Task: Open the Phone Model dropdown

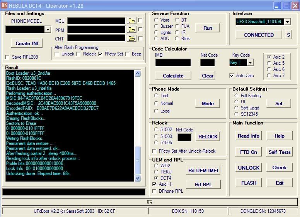Action: tap(48, 30)
